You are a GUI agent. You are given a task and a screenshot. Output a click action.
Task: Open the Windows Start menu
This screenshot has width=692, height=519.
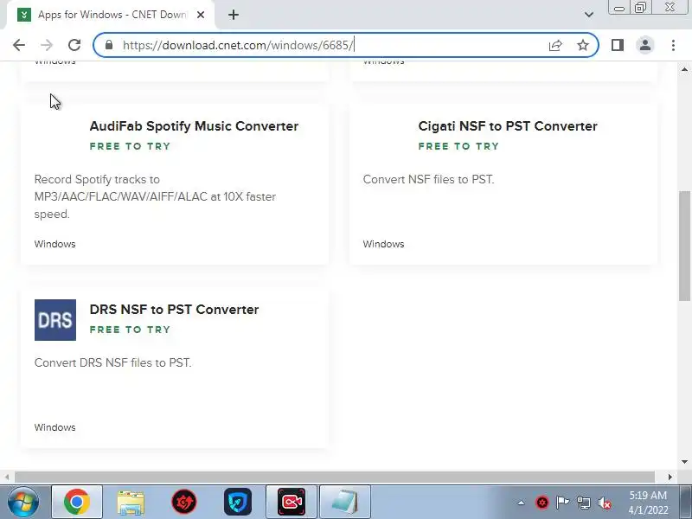click(x=22, y=503)
